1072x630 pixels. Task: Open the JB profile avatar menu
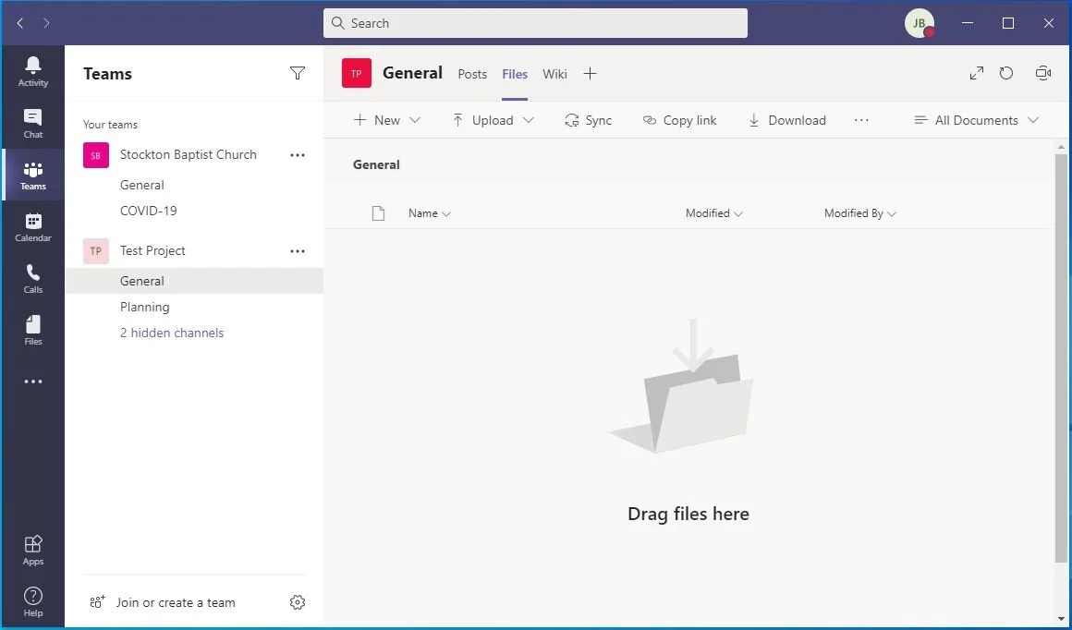pyautogui.click(x=920, y=23)
